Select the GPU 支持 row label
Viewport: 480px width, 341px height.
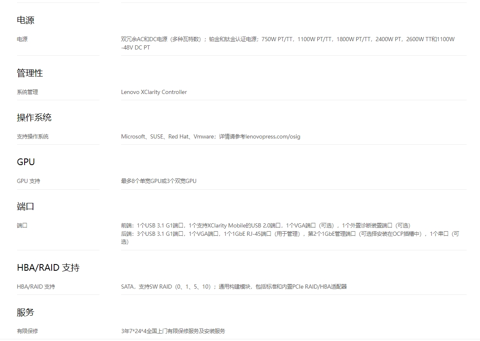pyautogui.click(x=28, y=181)
